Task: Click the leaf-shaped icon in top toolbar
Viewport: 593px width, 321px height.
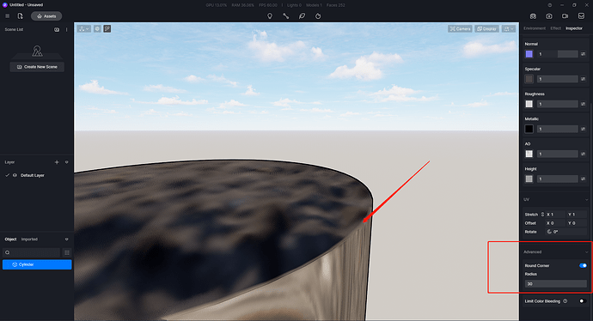Action: tap(302, 15)
